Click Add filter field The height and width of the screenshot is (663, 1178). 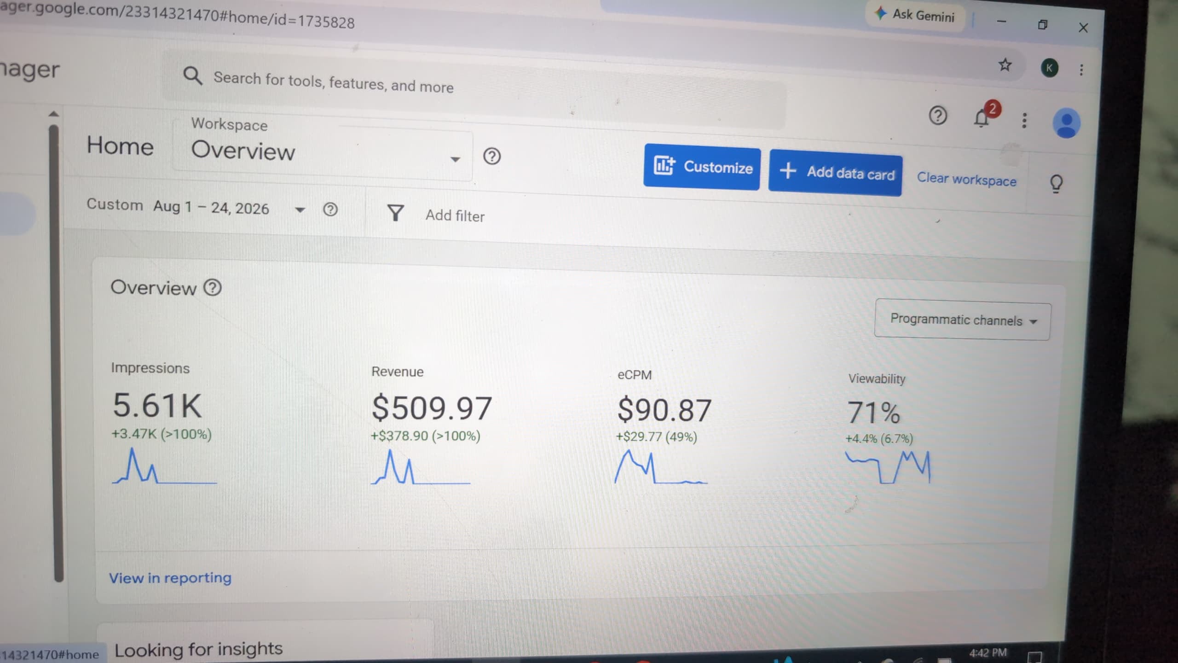click(455, 215)
